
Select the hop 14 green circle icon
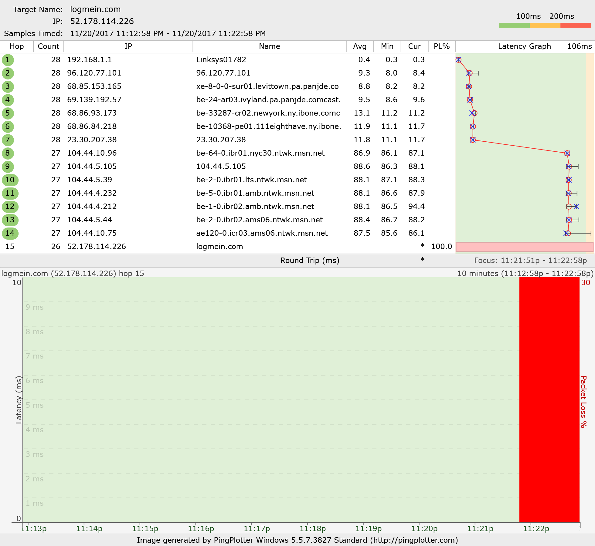[x=10, y=233]
